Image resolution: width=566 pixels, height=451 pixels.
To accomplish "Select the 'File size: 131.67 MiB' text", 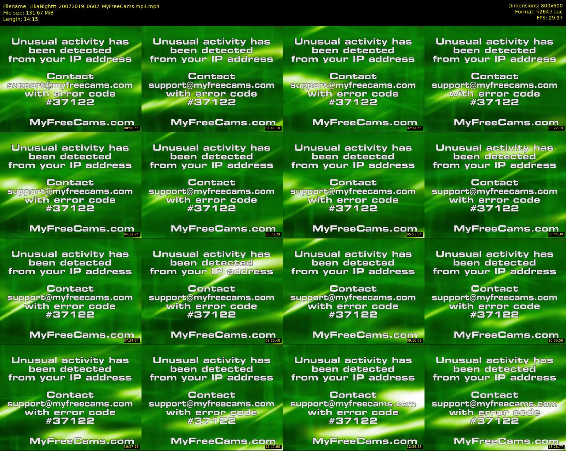I will (x=28, y=13).
